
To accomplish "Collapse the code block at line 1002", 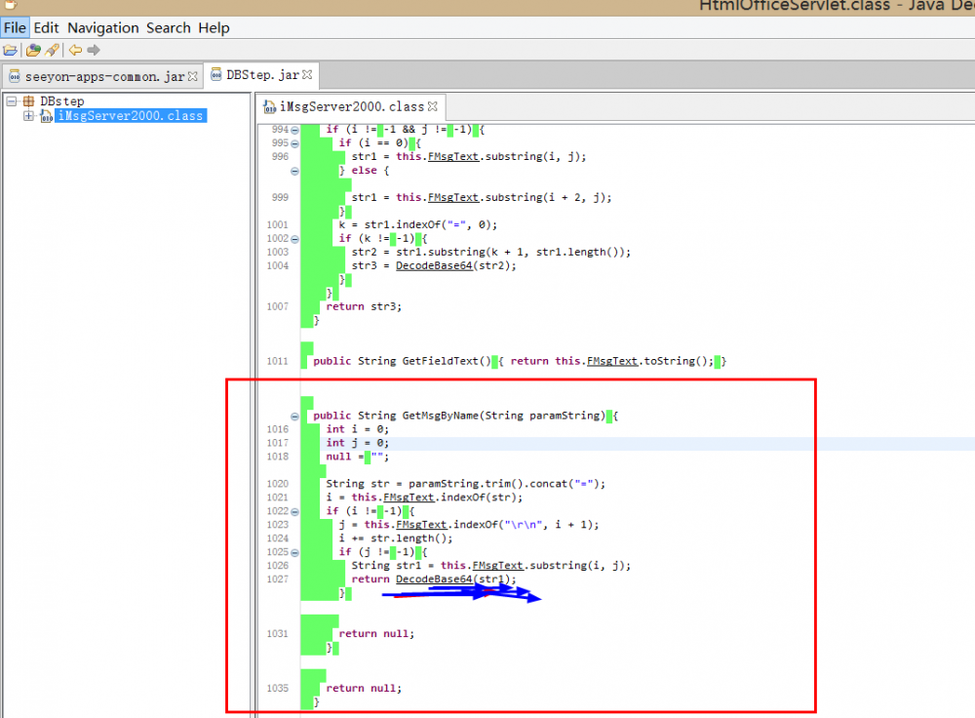I will 294,239.
